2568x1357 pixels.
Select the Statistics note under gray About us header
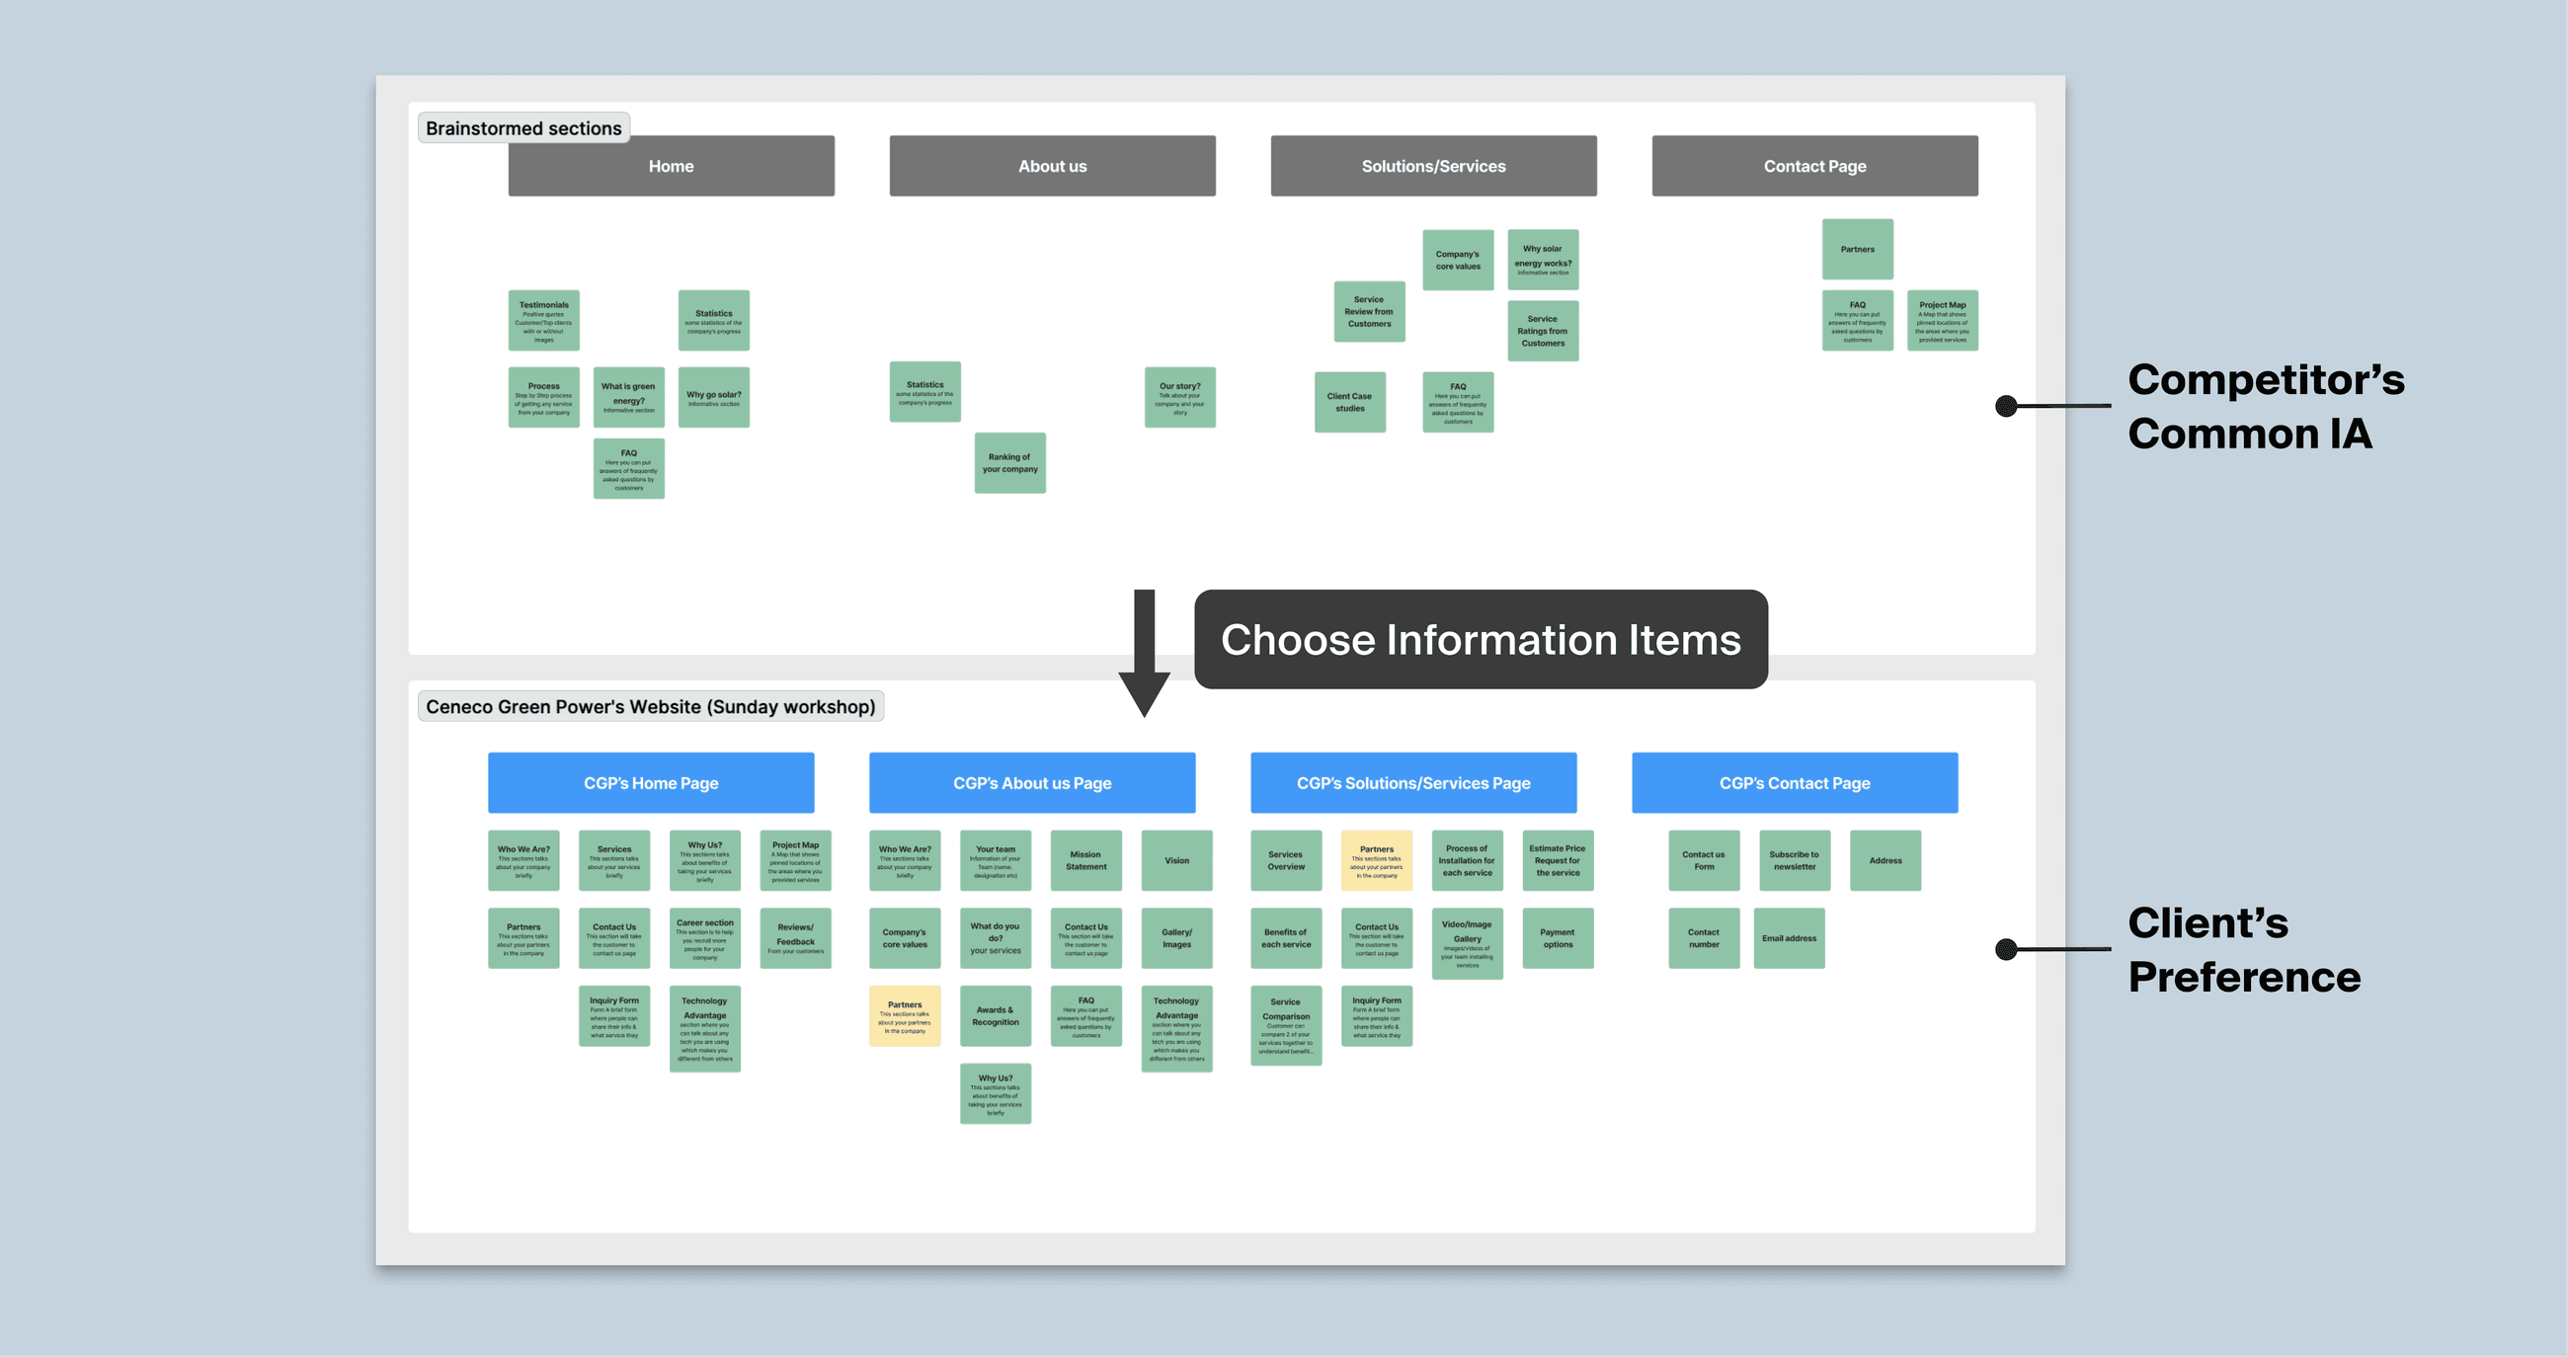pyautogui.click(x=925, y=391)
